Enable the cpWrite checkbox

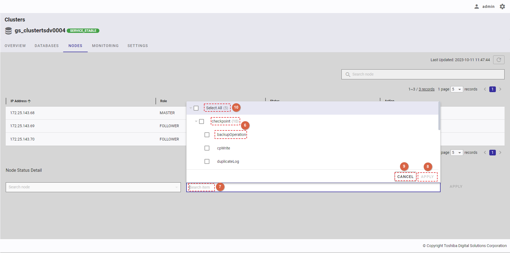click(207, 148)
